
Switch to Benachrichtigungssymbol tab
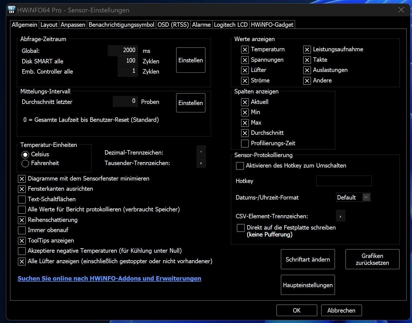tap(121, 25)
